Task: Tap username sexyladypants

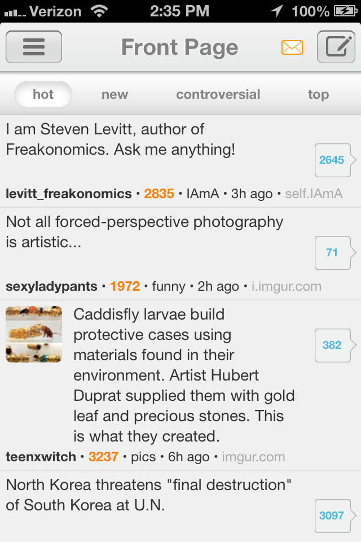Action: point(51,286)
